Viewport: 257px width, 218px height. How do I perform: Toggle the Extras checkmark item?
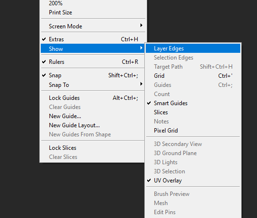pyautogui.click(x=93, y=39)
